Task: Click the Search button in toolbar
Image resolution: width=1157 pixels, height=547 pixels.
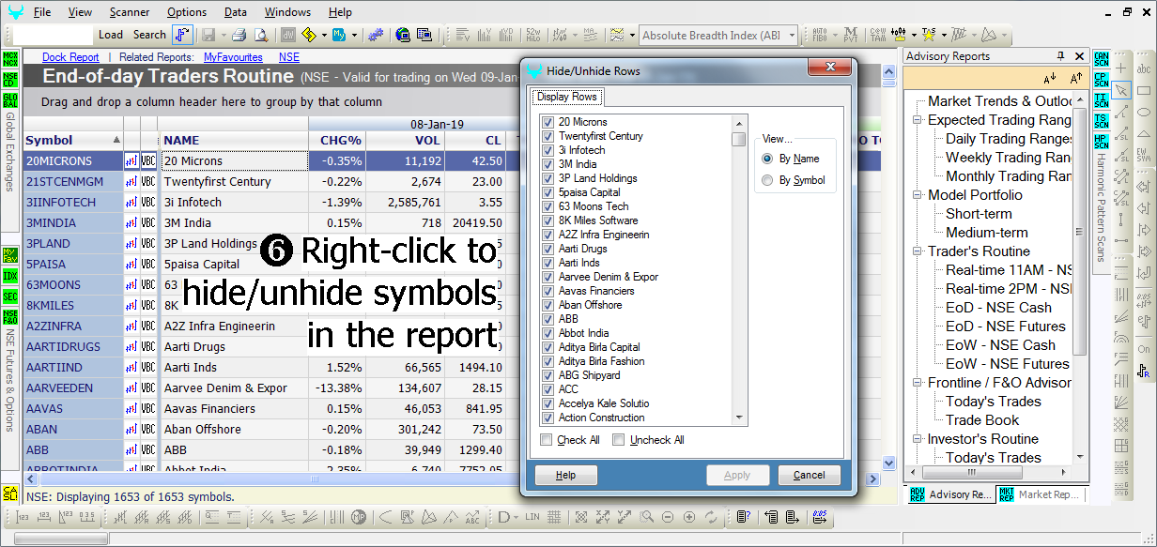Action: point(149,35)
